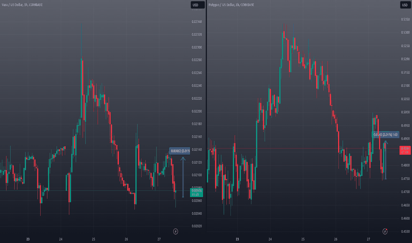Click the 0.02260 price axis value
Image resolution: width=412 pixels, height=243 pixels.
[197, 73]
